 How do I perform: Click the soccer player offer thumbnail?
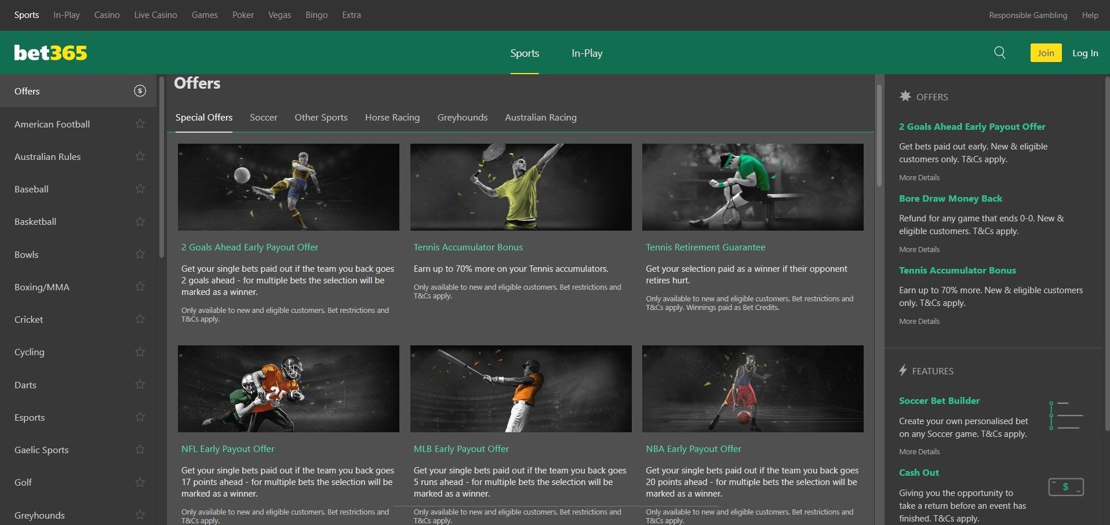tap(289, 187)
